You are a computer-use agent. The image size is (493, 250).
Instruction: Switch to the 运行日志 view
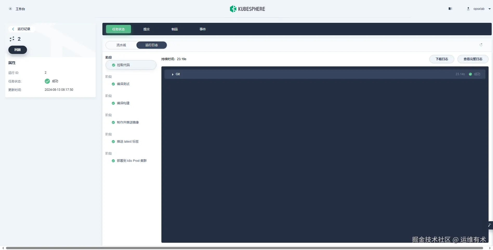152,45
